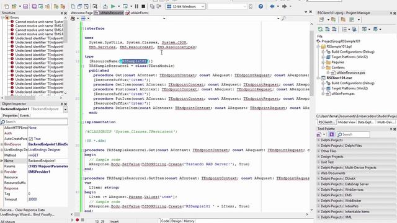
Task: Open dropdown arrow next to Run button
Action: tap(118, 6)
